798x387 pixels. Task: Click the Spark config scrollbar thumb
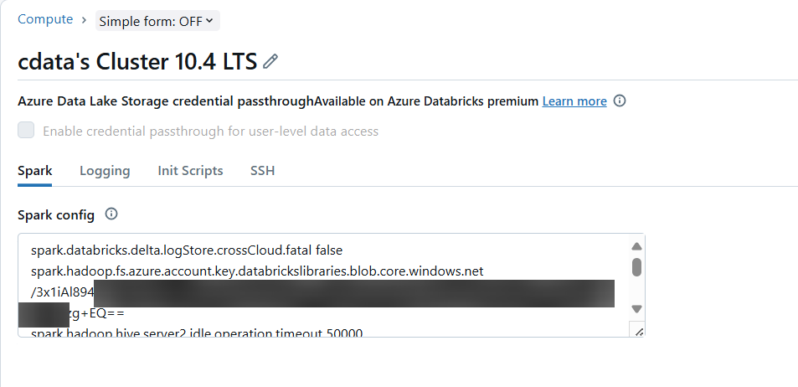coord(636,266)
